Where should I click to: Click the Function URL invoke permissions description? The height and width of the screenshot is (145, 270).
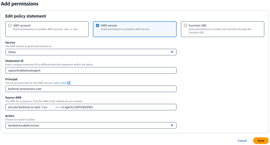(x=220, y=31)
